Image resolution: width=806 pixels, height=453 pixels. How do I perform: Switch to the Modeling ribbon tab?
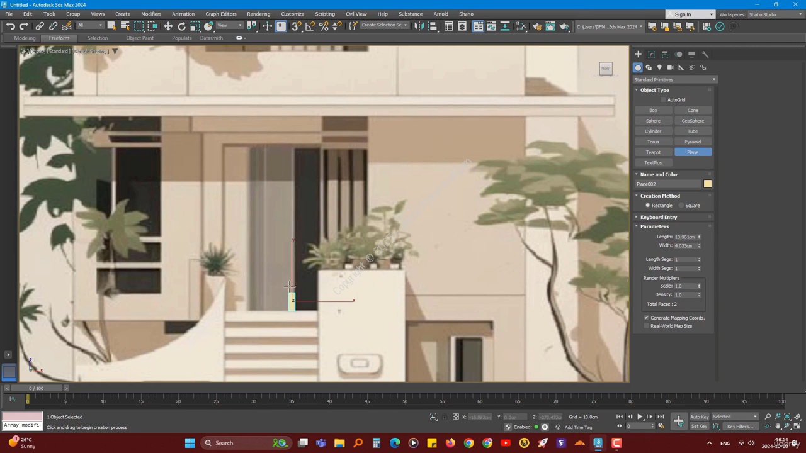(25, 38)
